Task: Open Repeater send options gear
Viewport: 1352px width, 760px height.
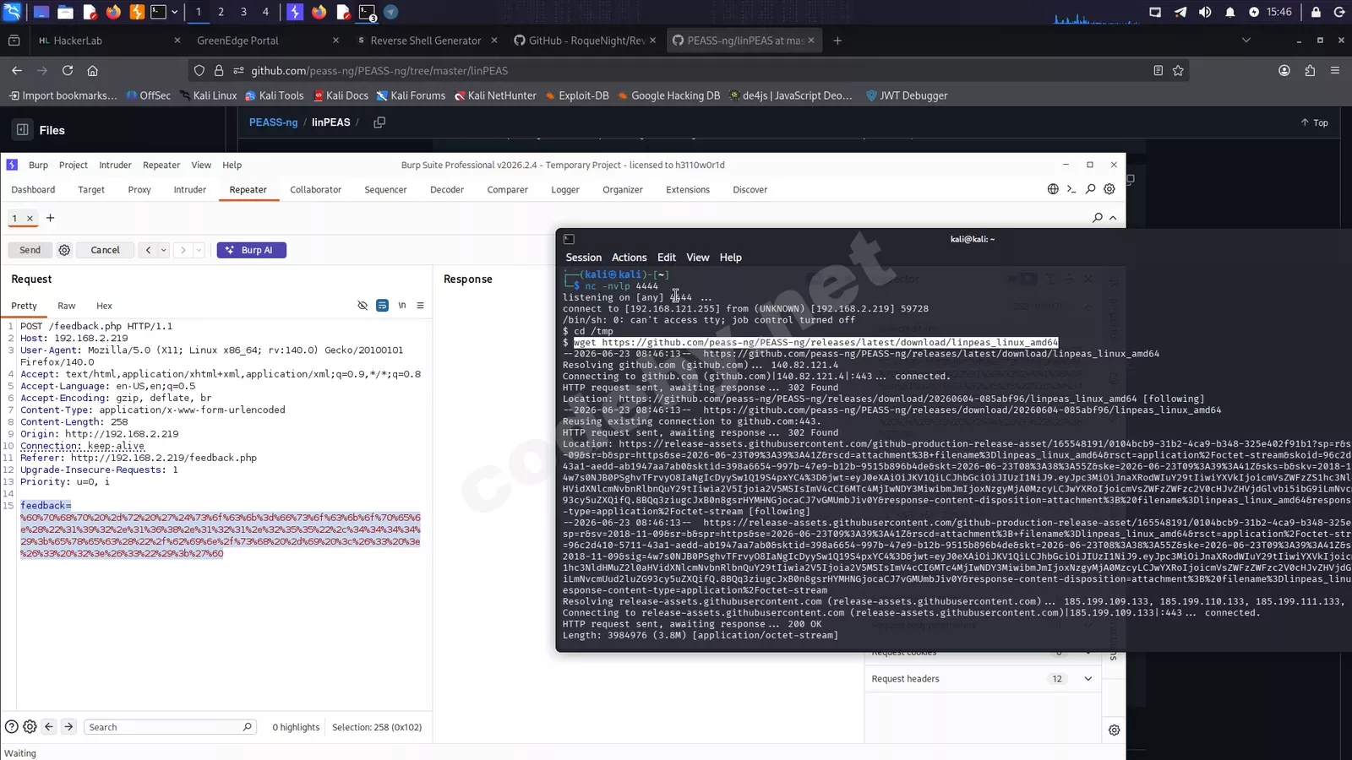Action: tap(64, 250)
